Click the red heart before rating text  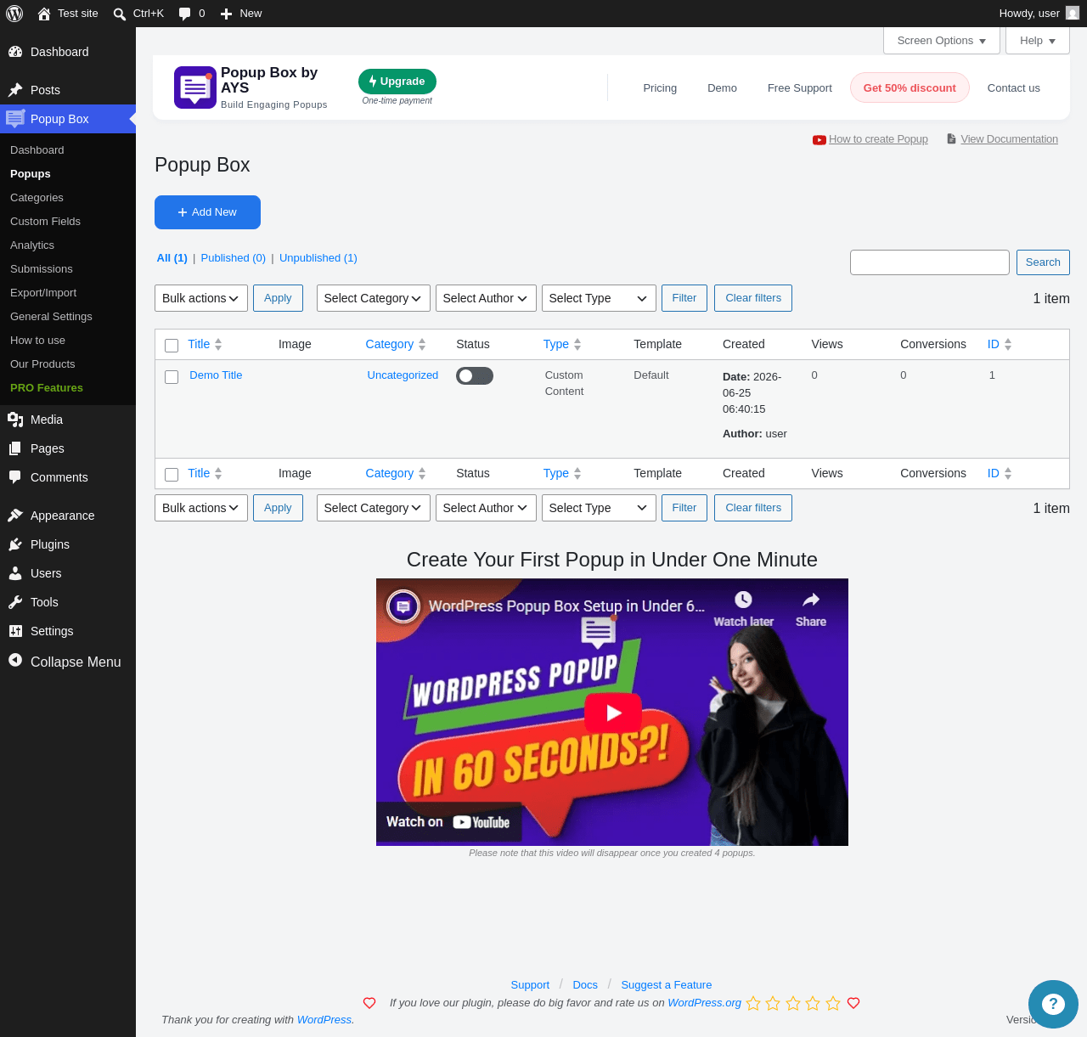369,1003
